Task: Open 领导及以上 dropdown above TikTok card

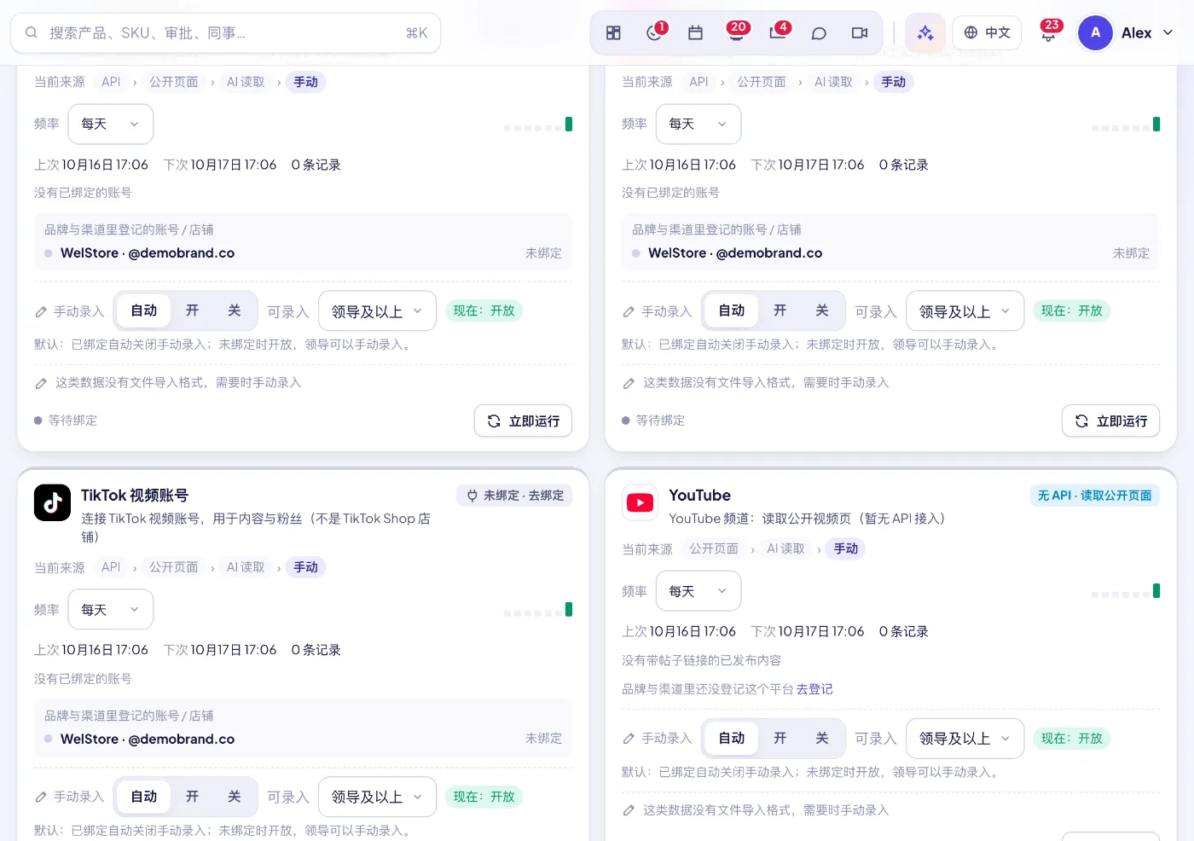Action: point(377,312)
